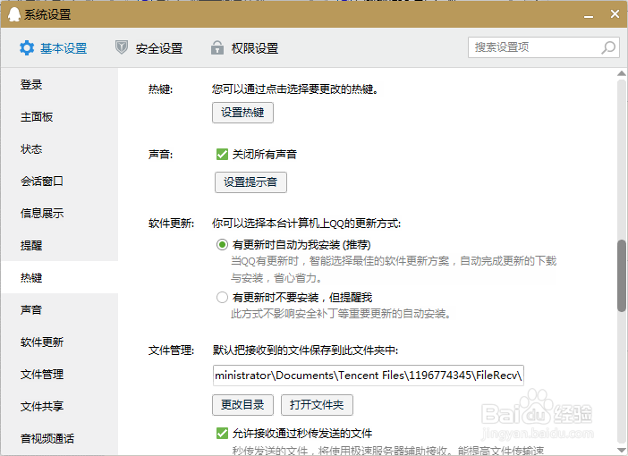Viewport: 628px width, 456px height.
Task: Switch to the 权限设置 tab
Action: click(245, 48)
